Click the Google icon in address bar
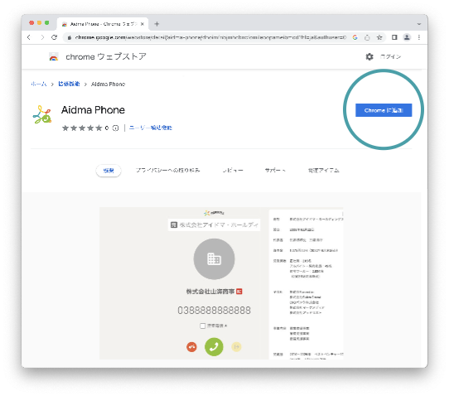Screen dimensions: 449x396 355,37
